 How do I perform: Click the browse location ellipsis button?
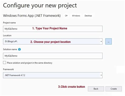pyautogui.click(x=108, y=41)
